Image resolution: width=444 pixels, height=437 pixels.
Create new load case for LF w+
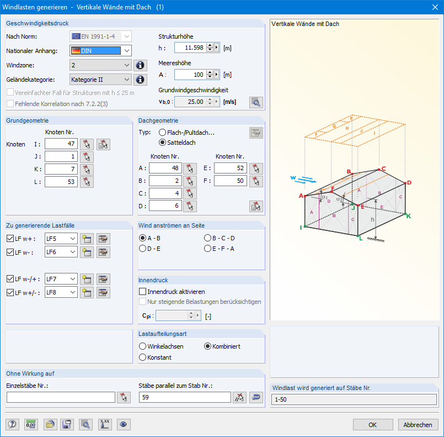[x=87, y=239]
